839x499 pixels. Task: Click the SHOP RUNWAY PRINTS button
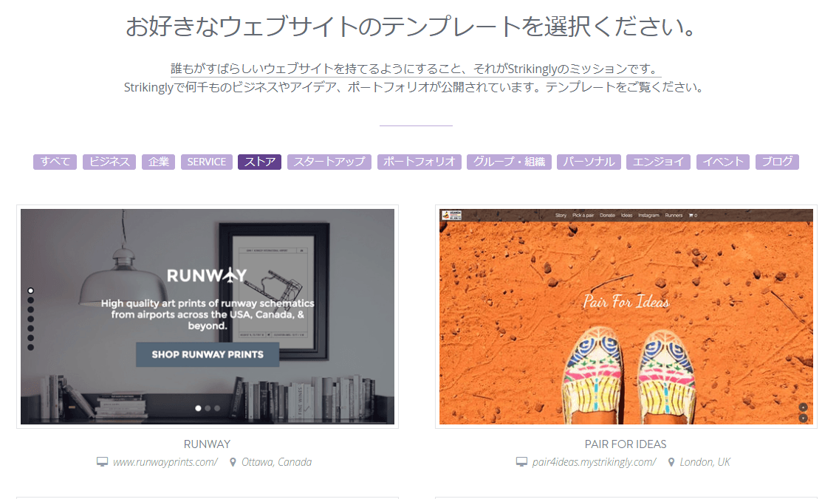pos(207,354)
